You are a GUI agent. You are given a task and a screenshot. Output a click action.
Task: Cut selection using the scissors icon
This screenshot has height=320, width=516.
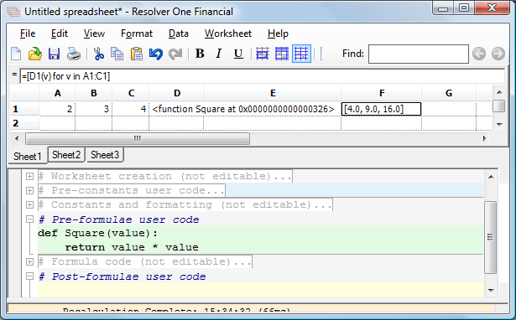(x=98, y=54)
